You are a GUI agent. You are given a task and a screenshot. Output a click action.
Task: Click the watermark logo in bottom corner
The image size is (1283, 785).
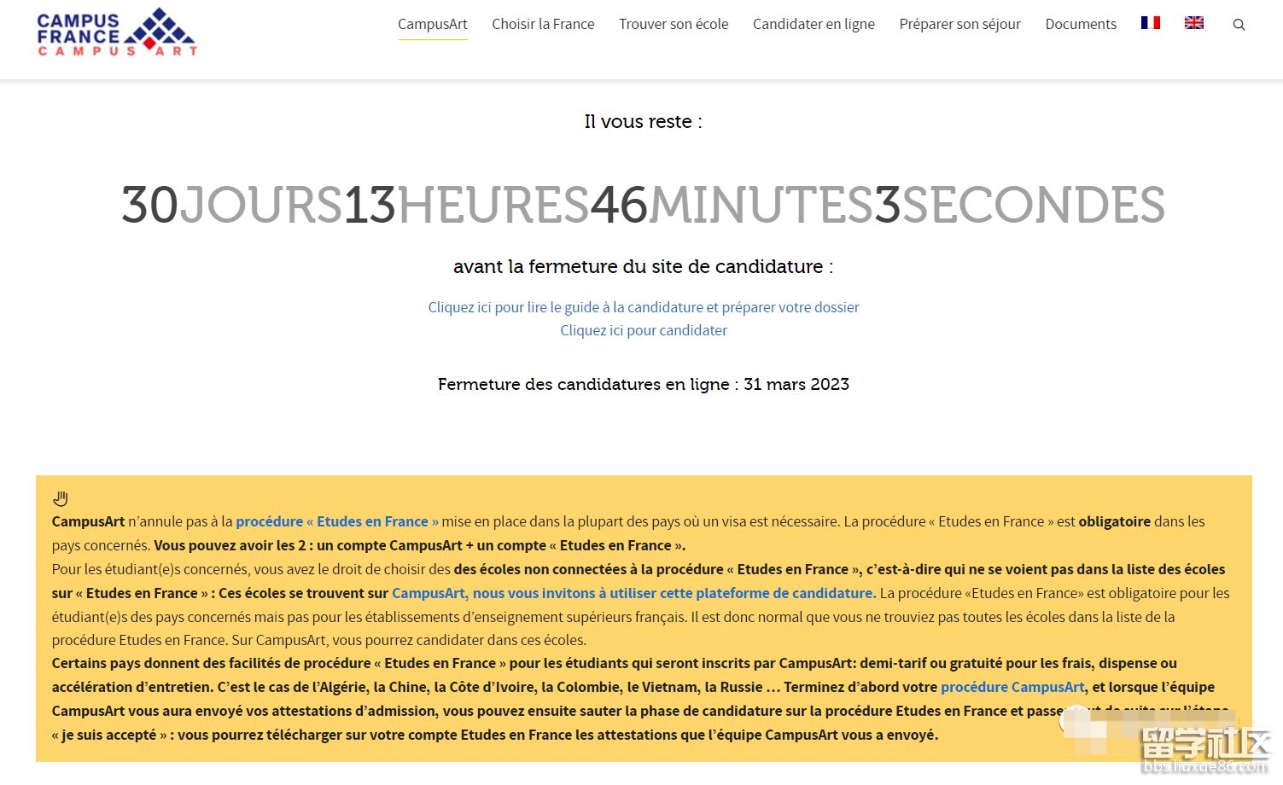click(x=1204, y=751)
